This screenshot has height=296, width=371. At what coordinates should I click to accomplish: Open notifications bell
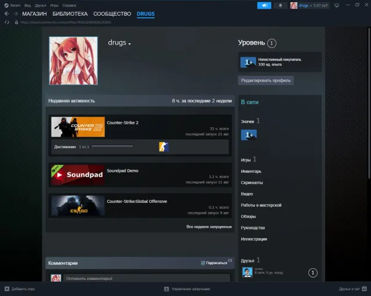281,5
